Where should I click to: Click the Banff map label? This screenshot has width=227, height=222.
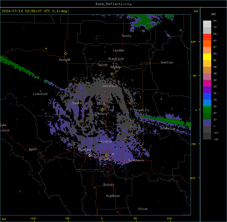click(x=33, y=149)
